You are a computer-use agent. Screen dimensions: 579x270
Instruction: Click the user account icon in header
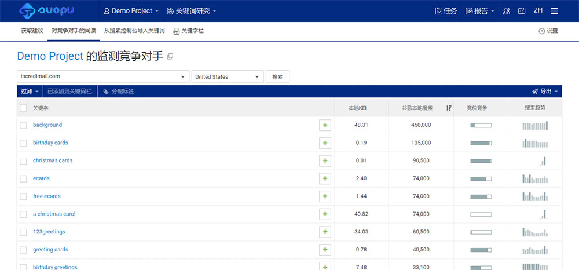tap(507, 11)
